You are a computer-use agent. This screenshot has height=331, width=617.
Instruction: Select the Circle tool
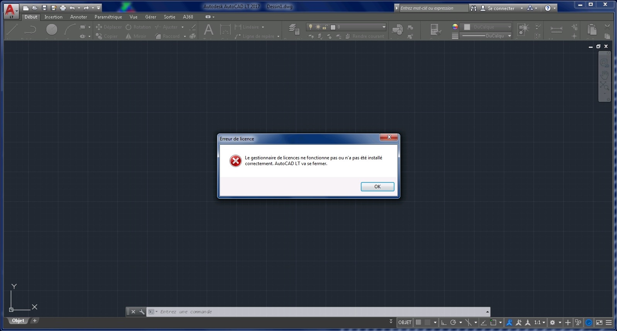pos(51,29)
